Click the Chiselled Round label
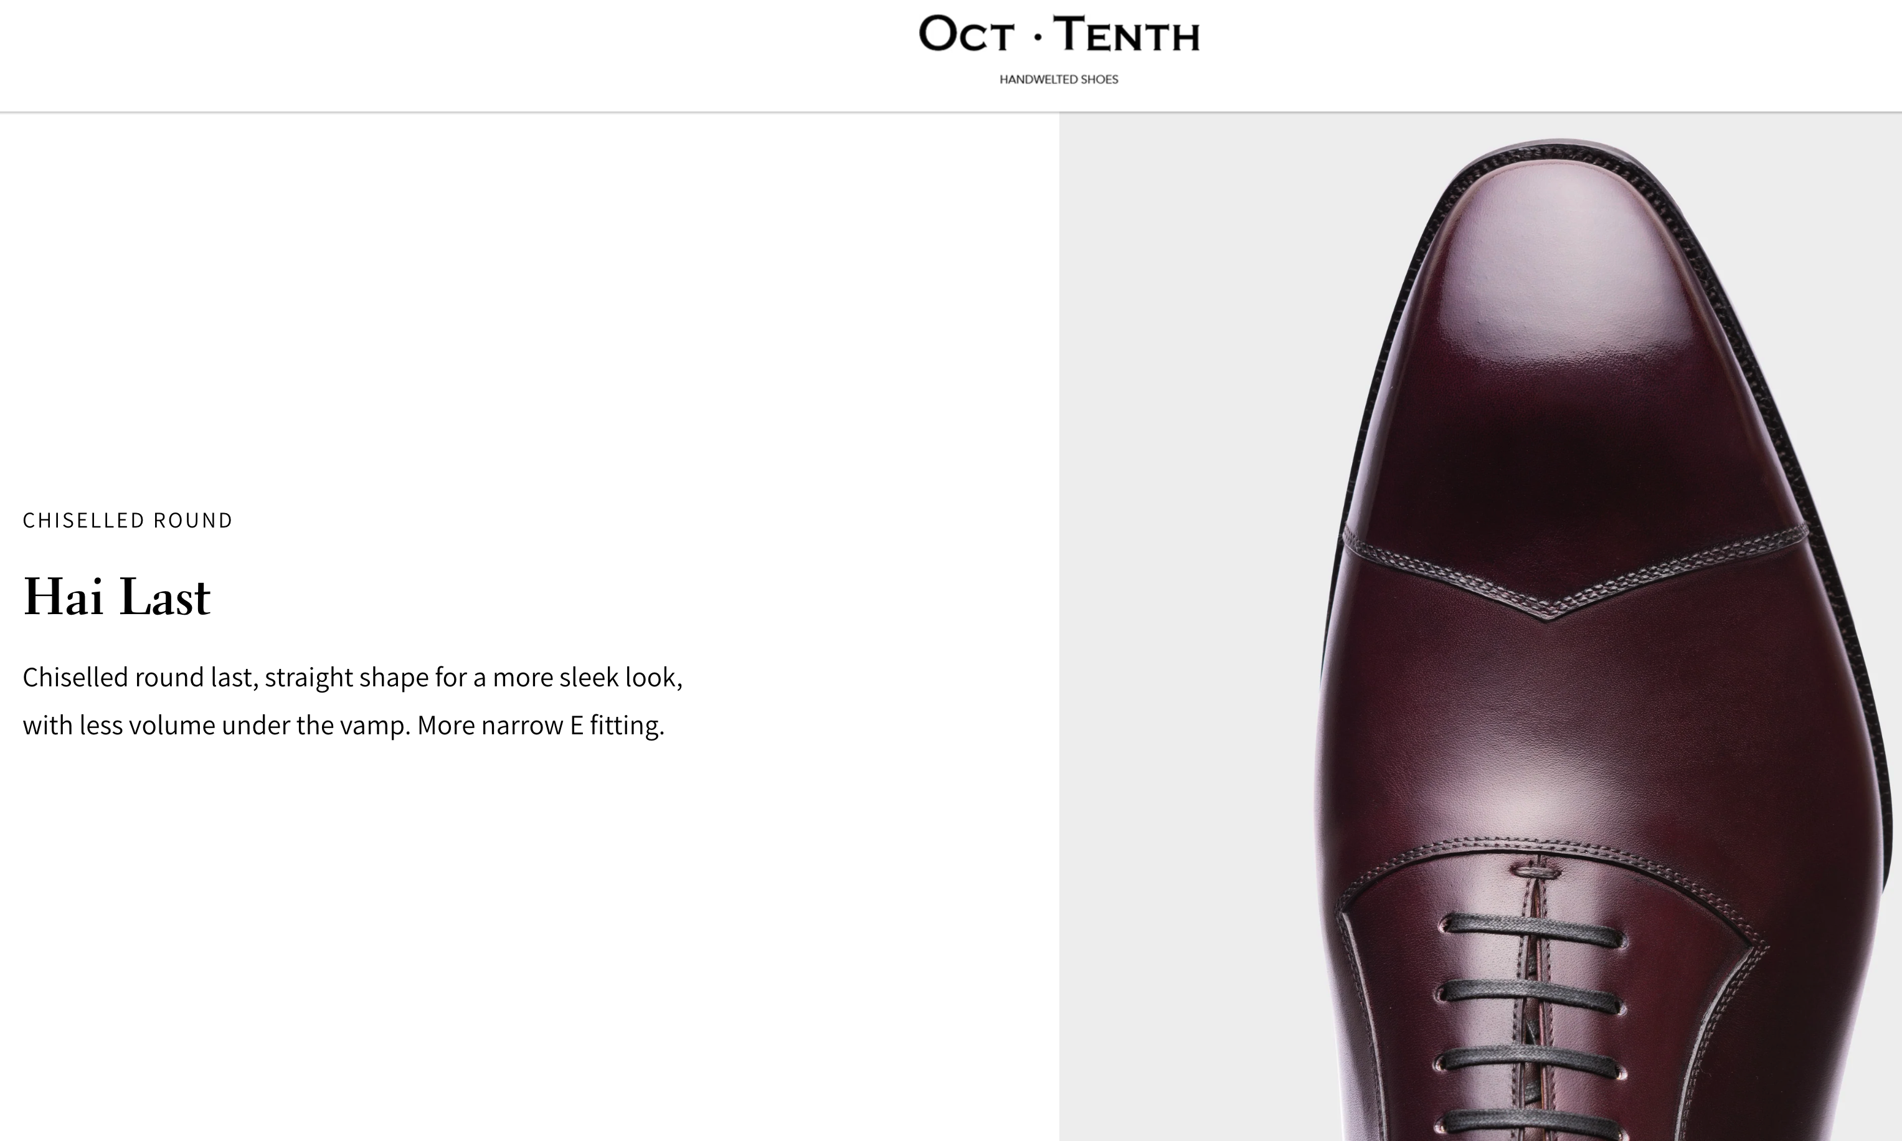Viewport: 1902px width, 1141px height. [128, 521]
